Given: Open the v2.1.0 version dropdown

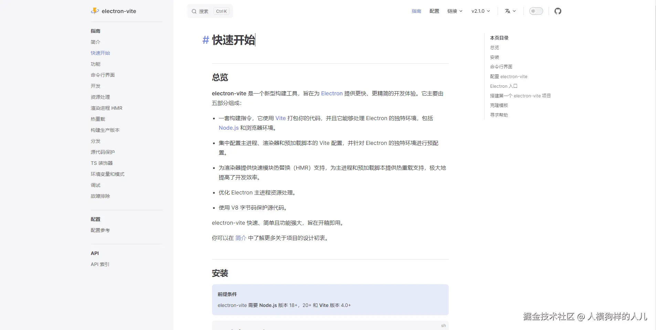Looking at the screenshot, I should click(x=480, y=11).
